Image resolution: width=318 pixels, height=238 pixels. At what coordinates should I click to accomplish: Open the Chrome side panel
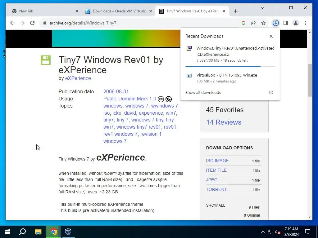pyautogui.click(x=286, y=23)
